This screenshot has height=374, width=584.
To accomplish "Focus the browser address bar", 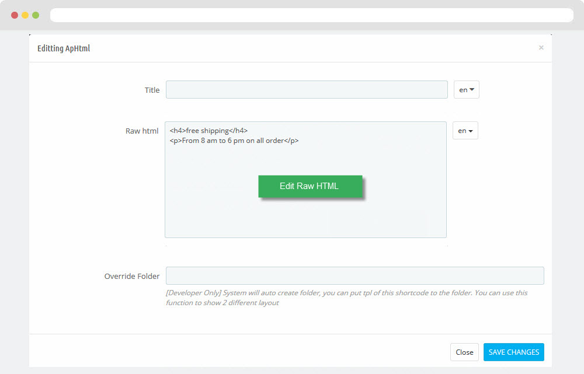I will click(311, 15).
